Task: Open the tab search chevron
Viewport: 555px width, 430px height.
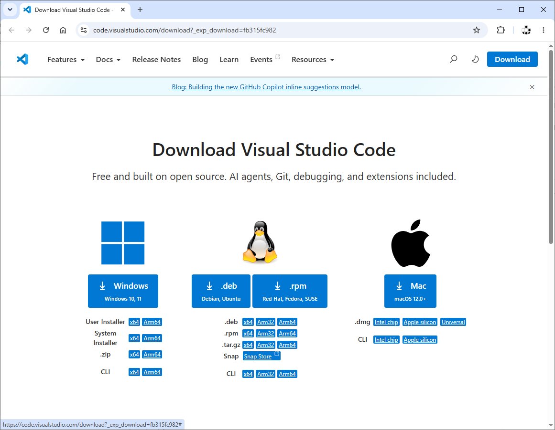Action: coord(10,10)
